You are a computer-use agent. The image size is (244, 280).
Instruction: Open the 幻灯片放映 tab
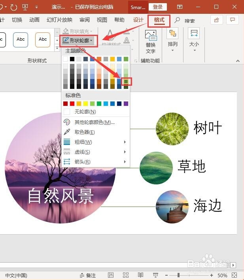point(60,20)
